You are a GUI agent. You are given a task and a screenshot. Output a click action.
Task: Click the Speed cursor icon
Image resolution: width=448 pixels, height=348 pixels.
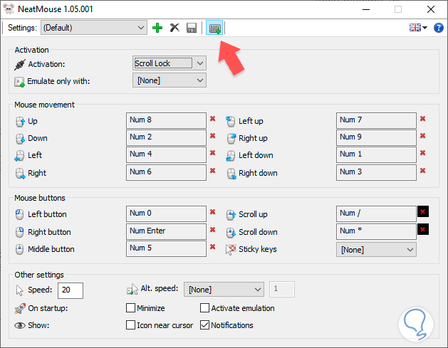point(19,290)
